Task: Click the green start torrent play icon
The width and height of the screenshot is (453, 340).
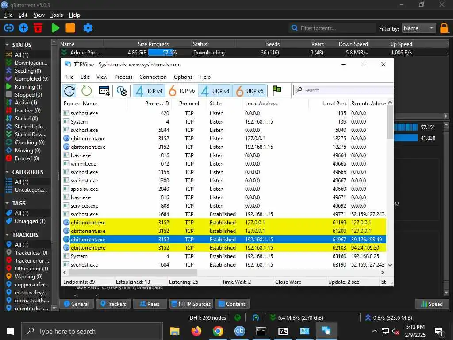Action: click(x=55, y=28)
